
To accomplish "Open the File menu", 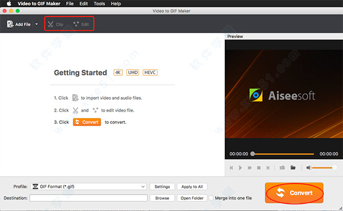I will coord(70,3).
